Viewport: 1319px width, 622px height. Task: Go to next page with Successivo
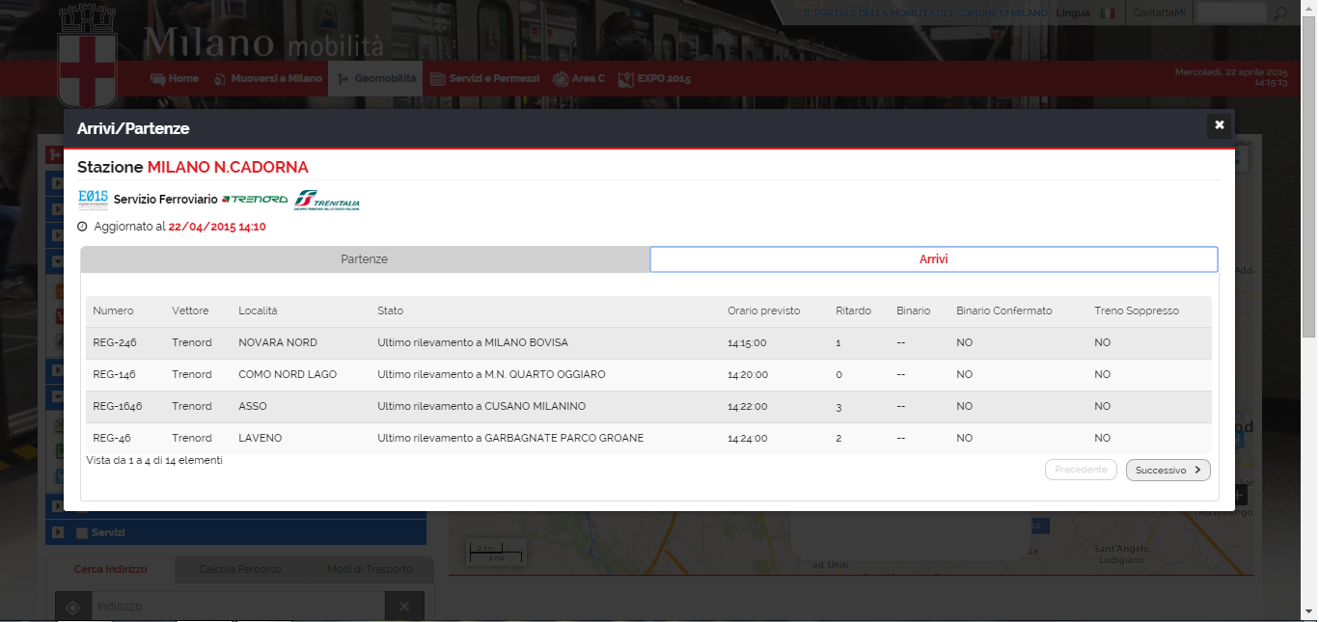click(x=1168, y=470)
